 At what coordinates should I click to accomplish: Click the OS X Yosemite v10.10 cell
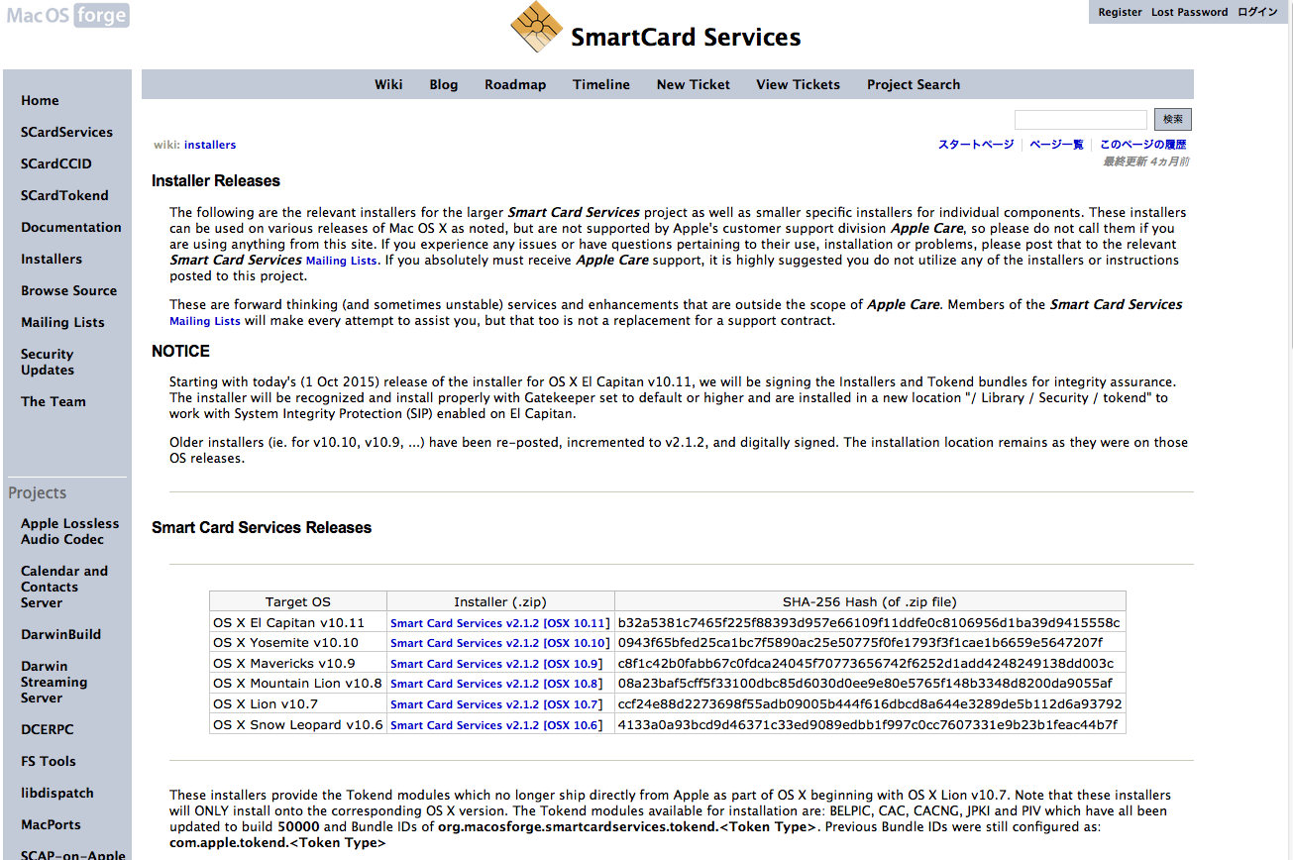[x=298, y=643]
